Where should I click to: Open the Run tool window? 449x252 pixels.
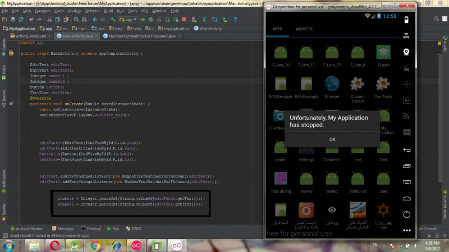click(x=113, y=228)
